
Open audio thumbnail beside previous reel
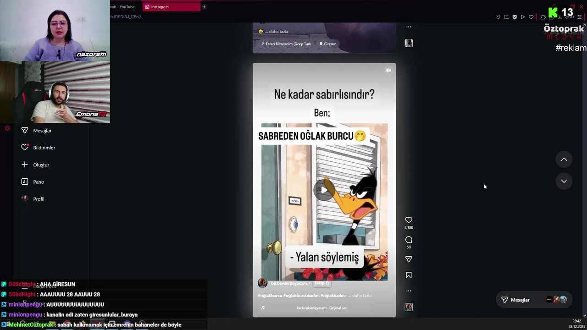coord(409,43)
